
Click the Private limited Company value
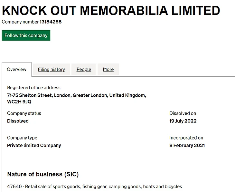[x=34, y=145]
